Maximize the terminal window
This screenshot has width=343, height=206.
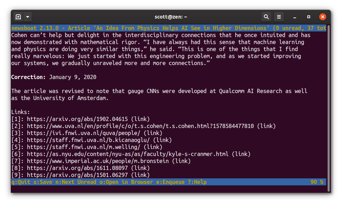pos(308,17)
